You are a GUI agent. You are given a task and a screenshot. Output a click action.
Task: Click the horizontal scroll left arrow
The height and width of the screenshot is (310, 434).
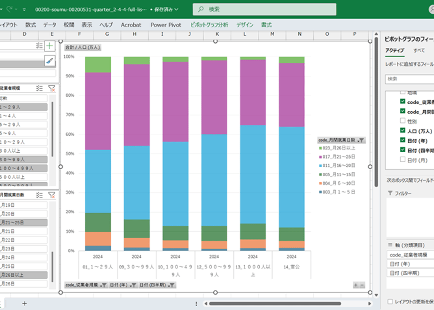[206, 303]
